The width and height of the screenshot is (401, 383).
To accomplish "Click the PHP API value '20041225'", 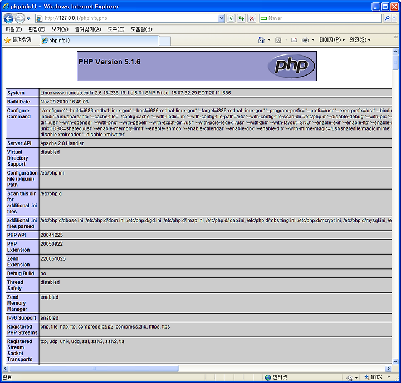I will click(51, 235).
